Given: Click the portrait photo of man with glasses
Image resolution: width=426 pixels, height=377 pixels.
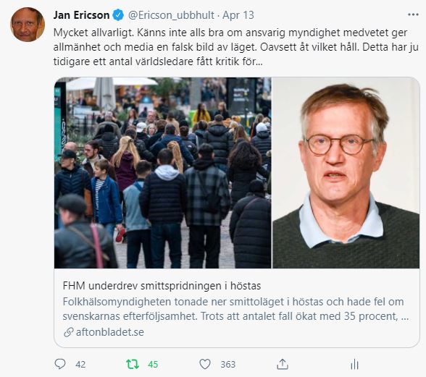Looking at the screenshot, I should (346, 173).
